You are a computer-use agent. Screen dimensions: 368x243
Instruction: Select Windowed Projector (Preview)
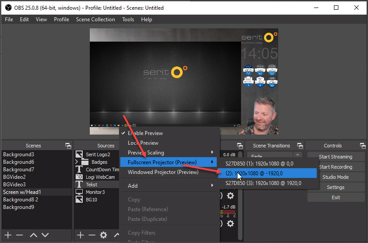pos(168,172)
